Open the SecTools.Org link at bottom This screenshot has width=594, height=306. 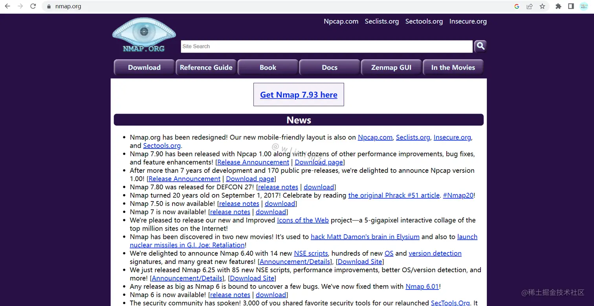pyautogui.click(x=450, y=303)
